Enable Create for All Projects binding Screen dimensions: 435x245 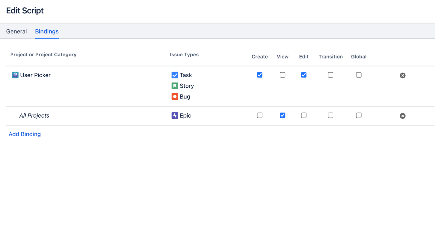(260, 115)
